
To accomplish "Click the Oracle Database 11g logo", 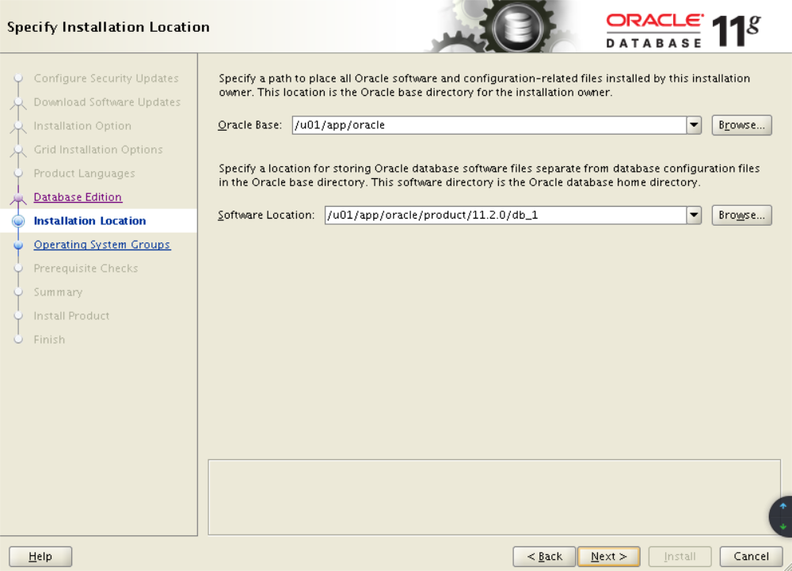I will 683,30.
